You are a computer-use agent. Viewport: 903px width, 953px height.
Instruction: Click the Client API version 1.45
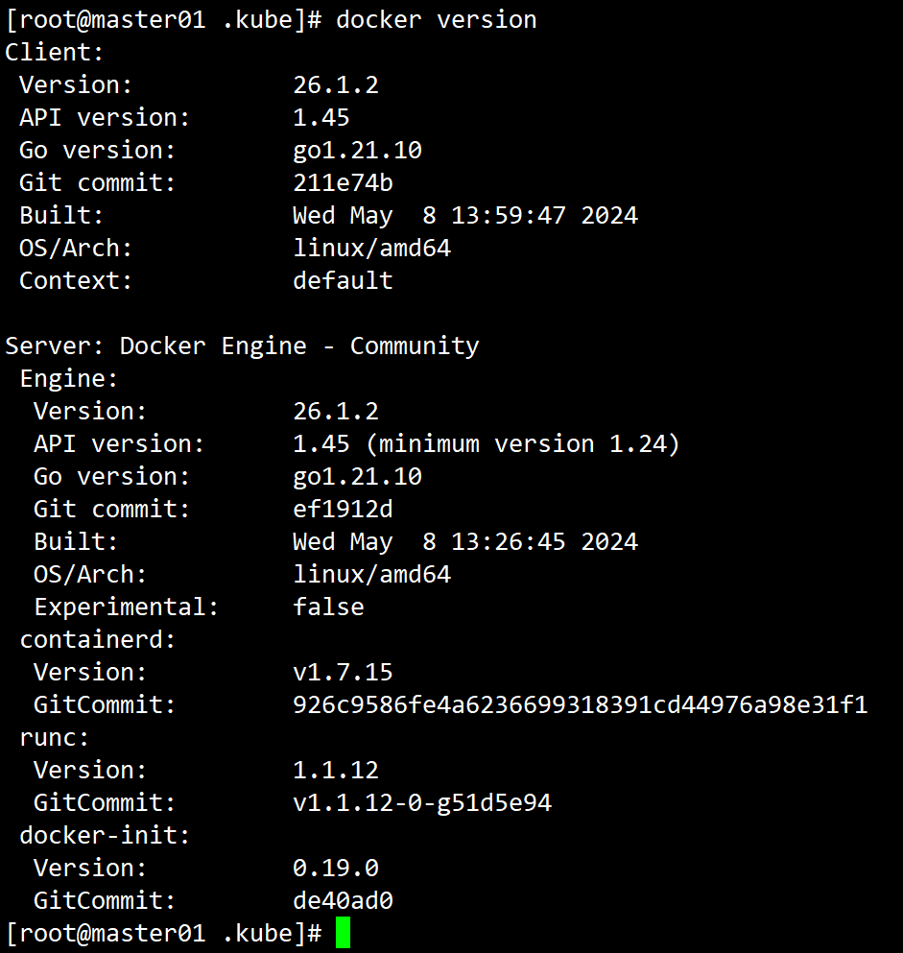(321, 118)
